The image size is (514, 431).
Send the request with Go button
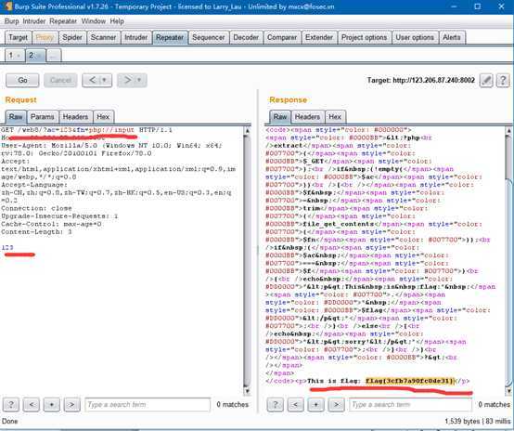tap(22, 80)
